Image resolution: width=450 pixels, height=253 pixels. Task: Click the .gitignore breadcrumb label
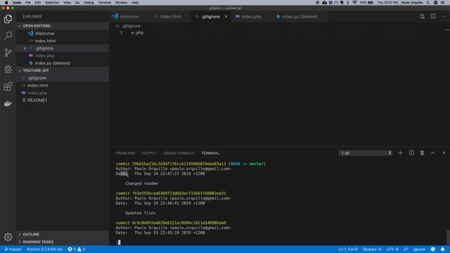click(131, 26)
